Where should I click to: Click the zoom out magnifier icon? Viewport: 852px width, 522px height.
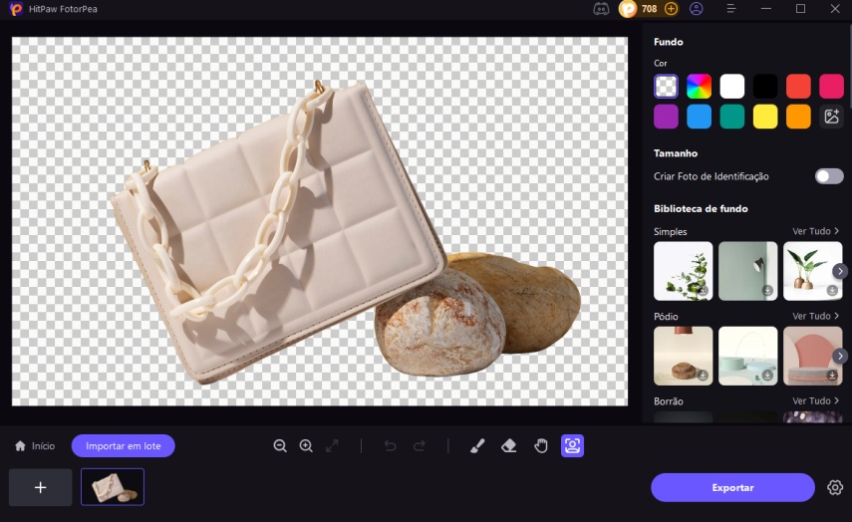280,446
